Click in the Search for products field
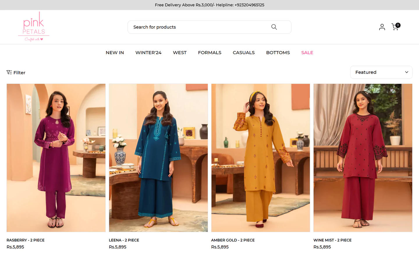 pyautogui.click(x=198, y=27)
